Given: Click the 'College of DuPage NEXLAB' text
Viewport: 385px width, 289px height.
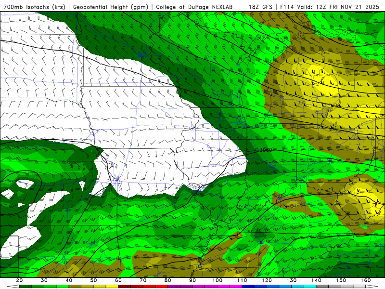Looking at the screenshot, I should click(194, 7).
